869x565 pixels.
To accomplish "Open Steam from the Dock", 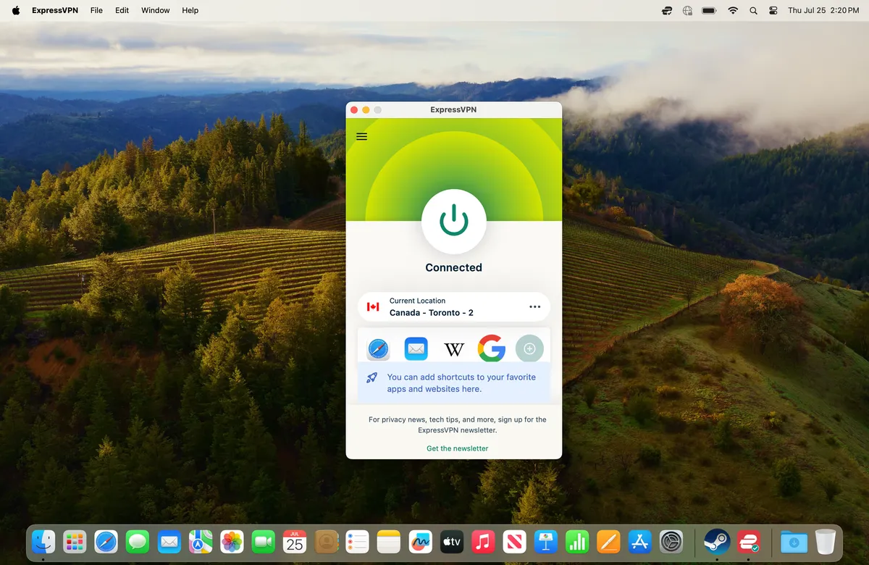I will [717, 541].
